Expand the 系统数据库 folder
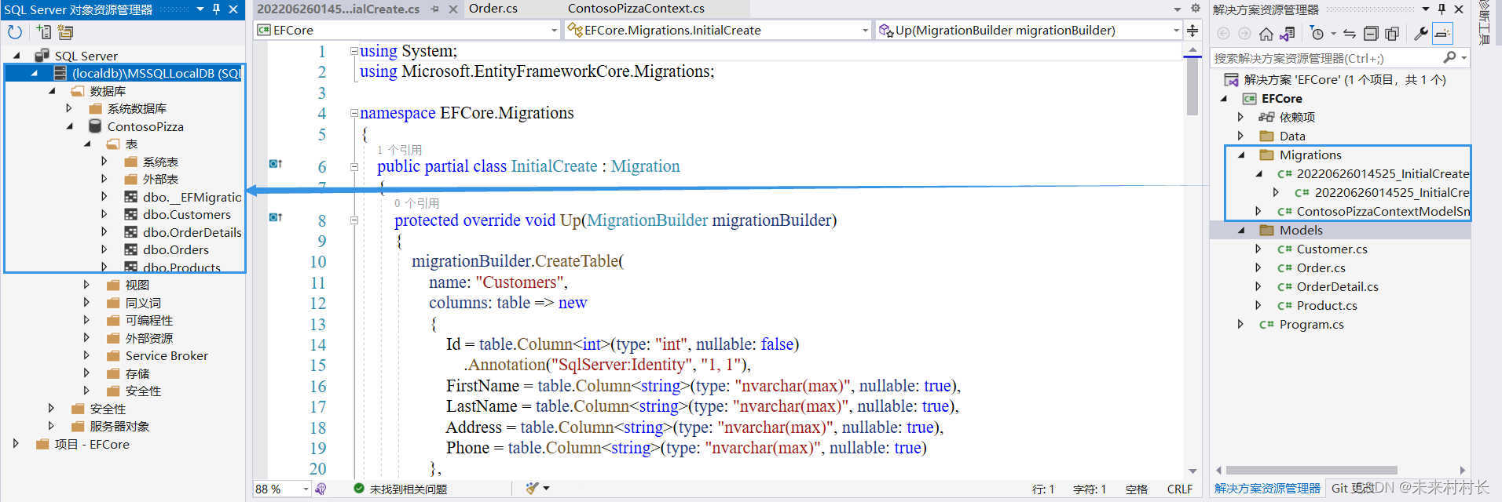The height and width of the screenshot is (502, 1502). [69, 108]
